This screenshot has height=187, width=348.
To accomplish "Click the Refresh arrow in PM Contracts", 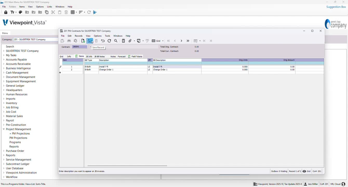I will pos(109,41).
